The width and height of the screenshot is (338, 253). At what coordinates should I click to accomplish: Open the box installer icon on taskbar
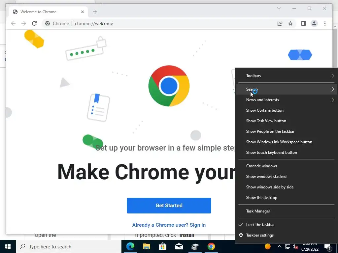click(x=195, y=246)
